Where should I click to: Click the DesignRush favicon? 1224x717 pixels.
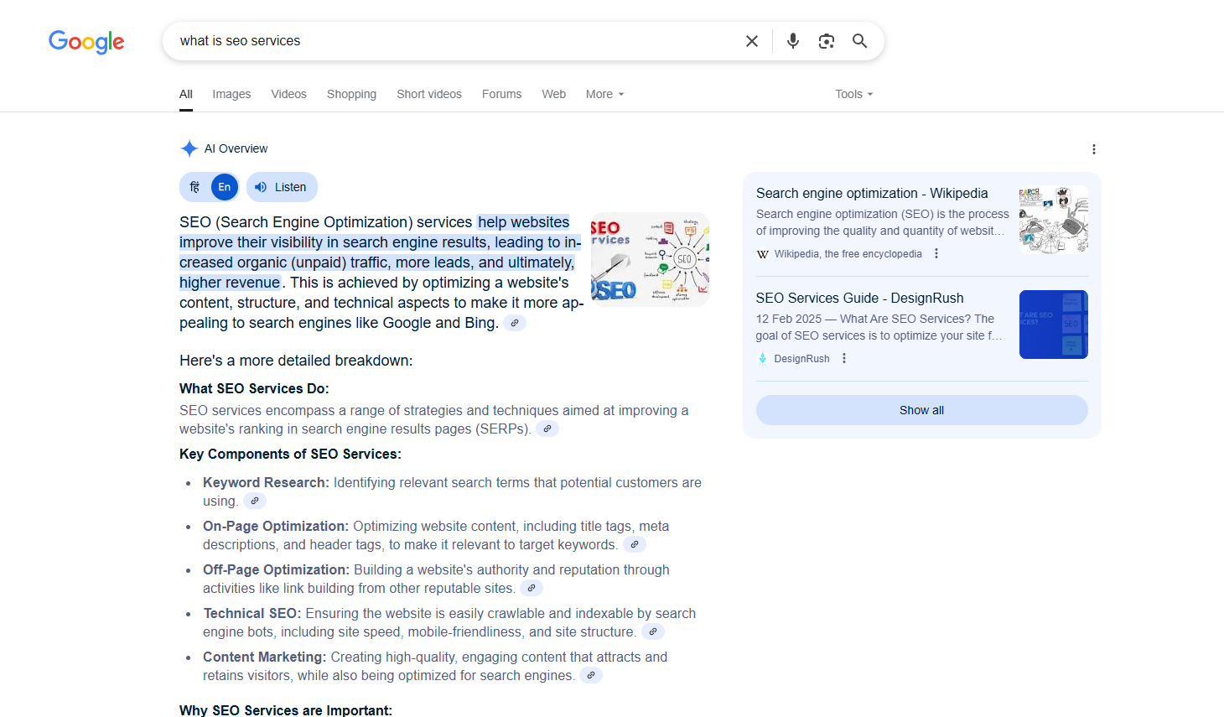point(762,359)
